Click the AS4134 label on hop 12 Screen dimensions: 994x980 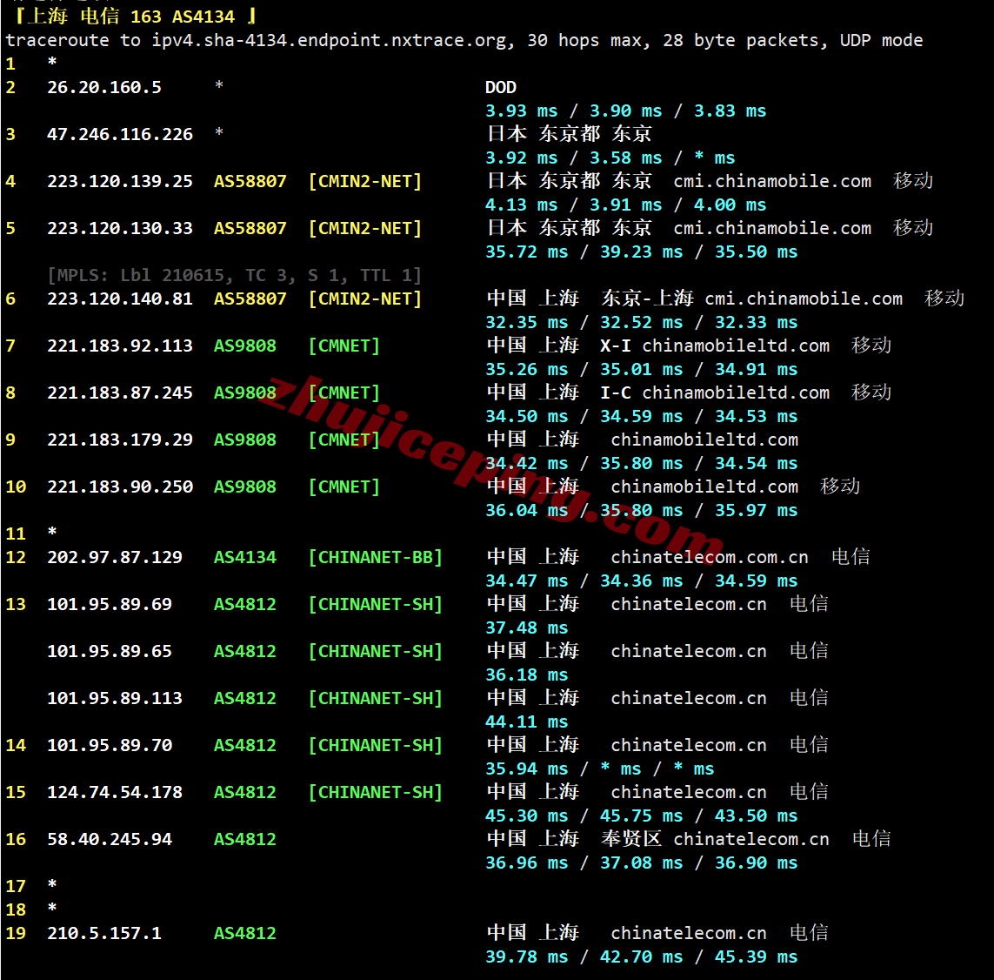click(244, 558)
